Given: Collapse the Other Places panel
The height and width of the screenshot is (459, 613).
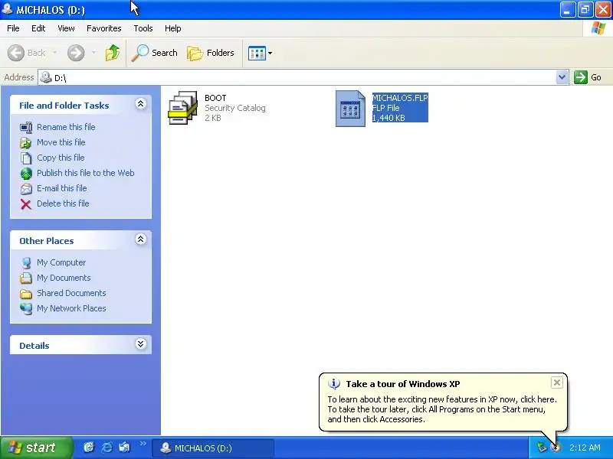Looking at the screenshot, I should coord(141,239).
